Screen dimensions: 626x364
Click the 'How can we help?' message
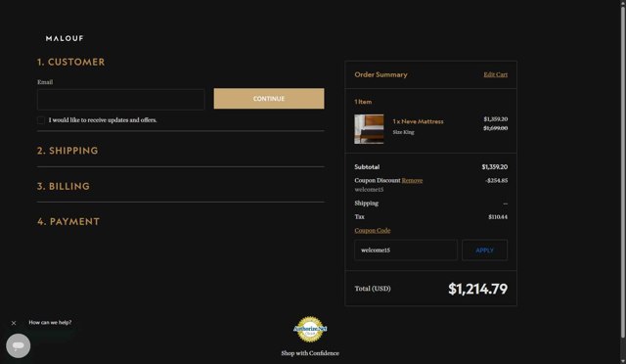[50, 323]
